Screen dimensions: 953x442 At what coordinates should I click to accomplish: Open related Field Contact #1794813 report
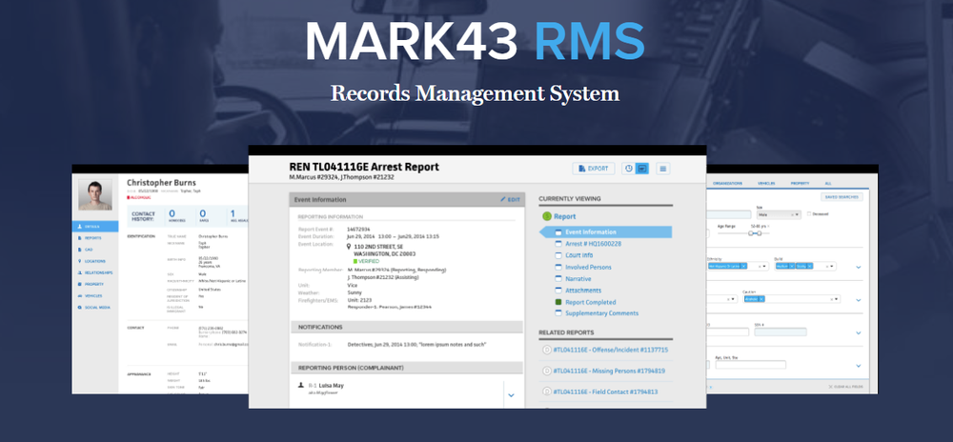click(605, 392)
